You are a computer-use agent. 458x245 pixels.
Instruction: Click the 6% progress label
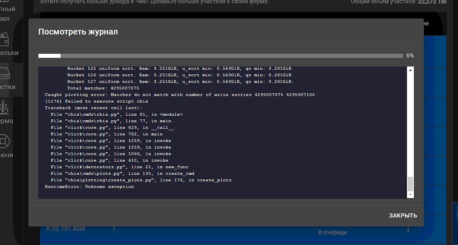[410, 55]
